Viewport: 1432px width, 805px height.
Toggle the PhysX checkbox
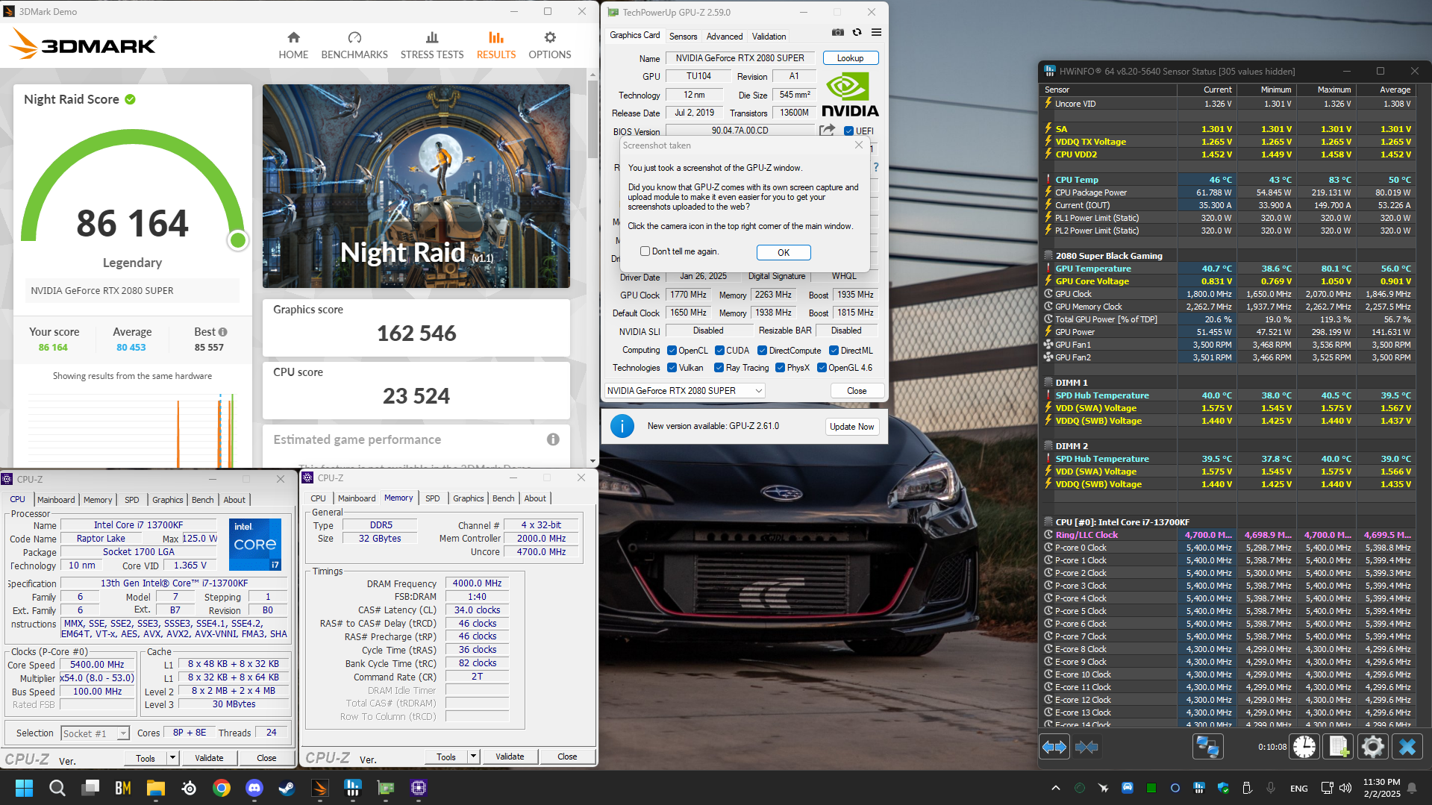[780, 368]
